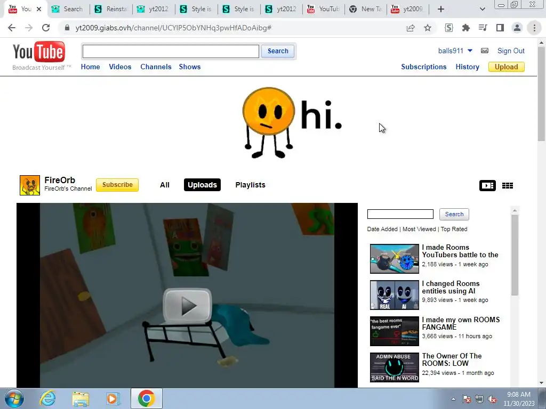Sort videos by Top Rated
546x409 pixels.
point(454,229)
